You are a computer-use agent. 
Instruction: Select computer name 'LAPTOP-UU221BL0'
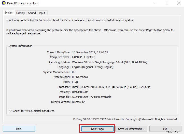pos(84,57)
